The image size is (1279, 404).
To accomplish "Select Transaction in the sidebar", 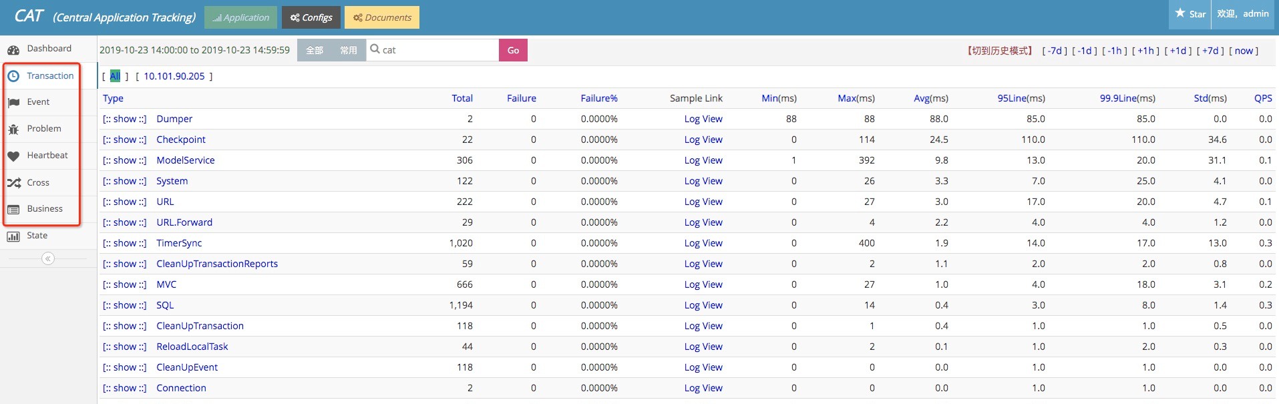I will (x=50, y=76).
